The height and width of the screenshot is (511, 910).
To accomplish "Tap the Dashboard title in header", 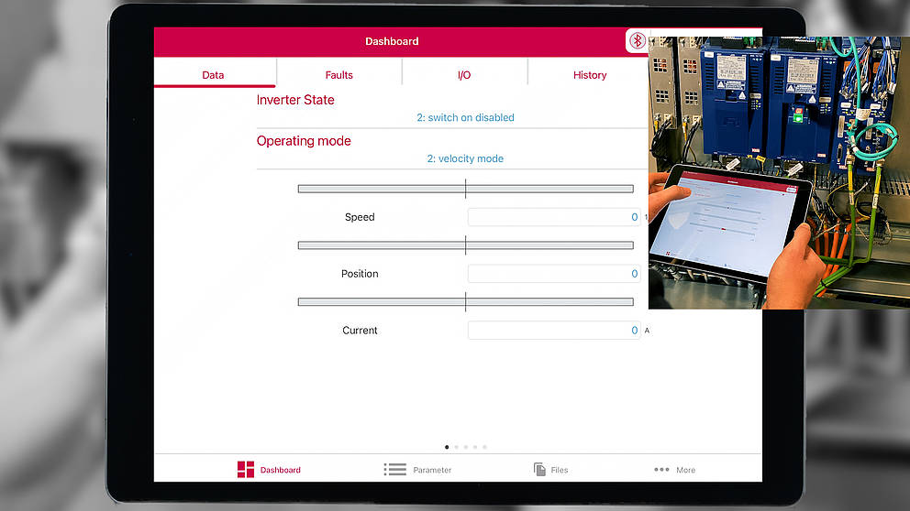I will 392,41.
